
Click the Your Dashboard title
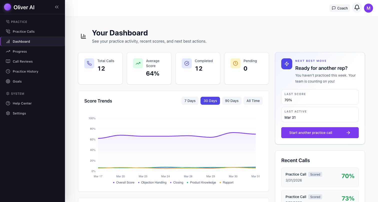[120, 33]
